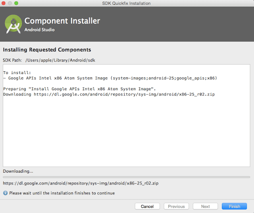
Task: Click the 'Downloading https://dl.google.com' log line
Action: (109, 94)
